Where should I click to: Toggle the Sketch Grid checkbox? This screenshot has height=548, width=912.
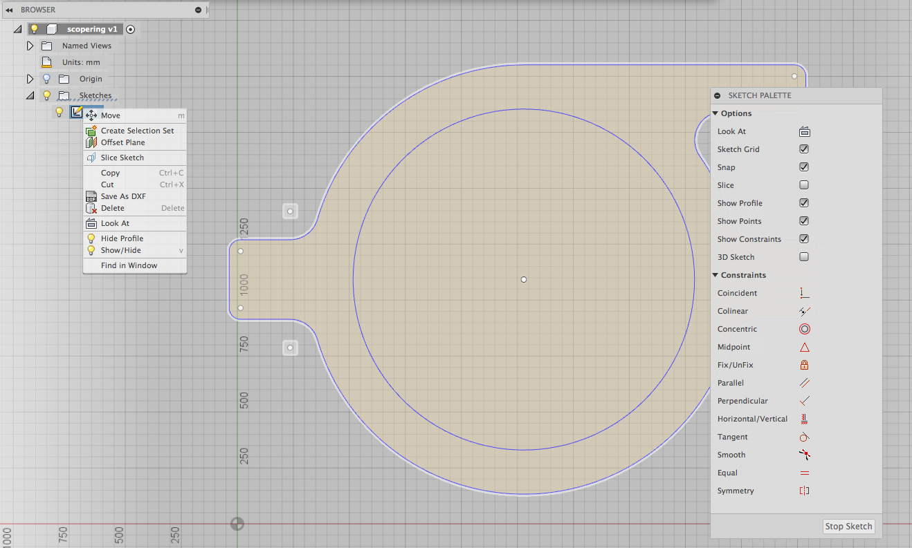pos(804,149)
